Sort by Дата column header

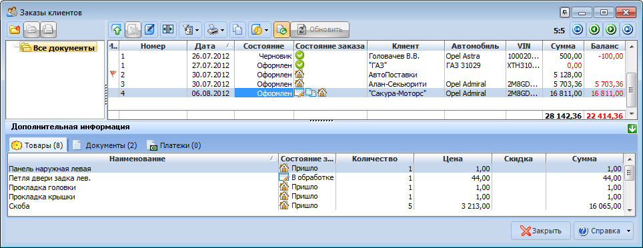click(211, 46)
